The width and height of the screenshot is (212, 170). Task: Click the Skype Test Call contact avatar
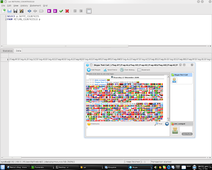[174, 80]
